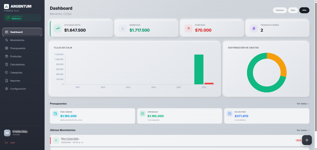Select the Dashboard menu item
Viewport: 317px width, 150px height.
point(22,32)
